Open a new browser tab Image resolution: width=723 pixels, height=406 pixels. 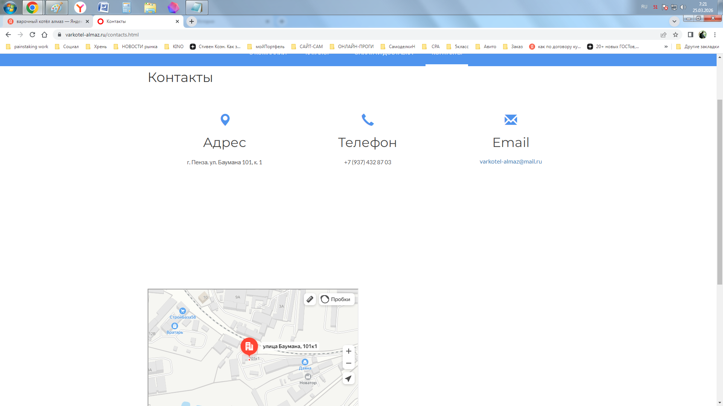pos(192,21)
